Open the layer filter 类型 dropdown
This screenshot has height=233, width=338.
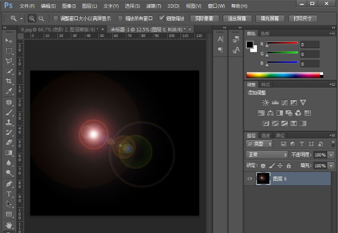tap(260, 144)
